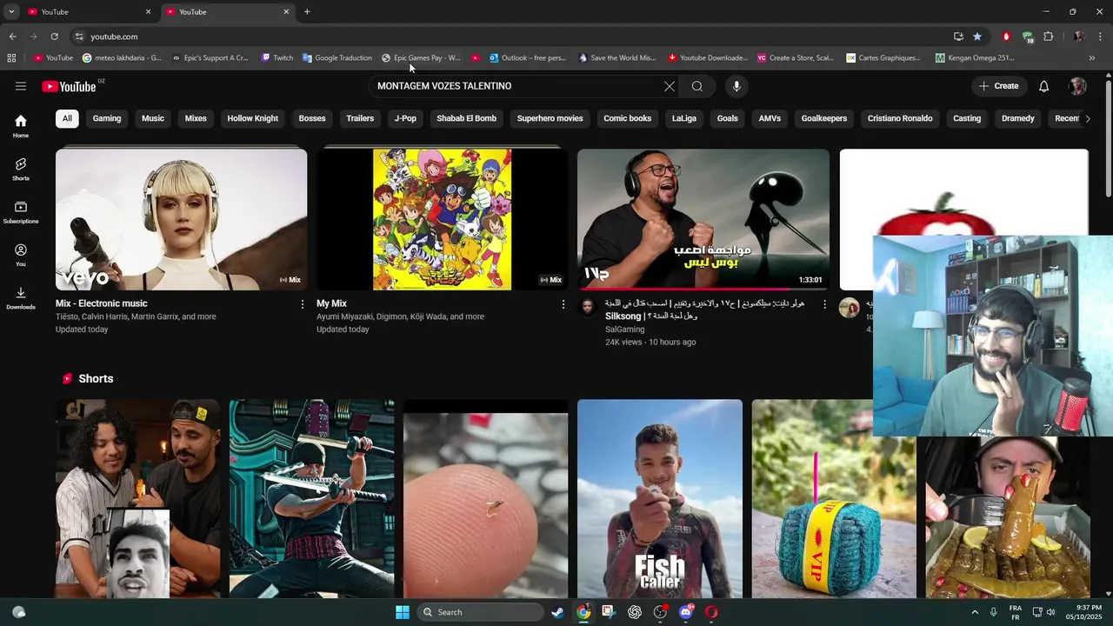Select the Music filter chip
Viewport: 1113px width, 626px height.
[x=153, y=118]
